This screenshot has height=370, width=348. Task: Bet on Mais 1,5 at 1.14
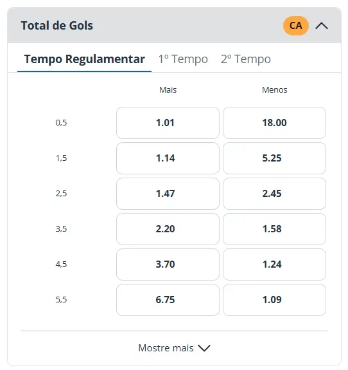click(x=168, y=158)
